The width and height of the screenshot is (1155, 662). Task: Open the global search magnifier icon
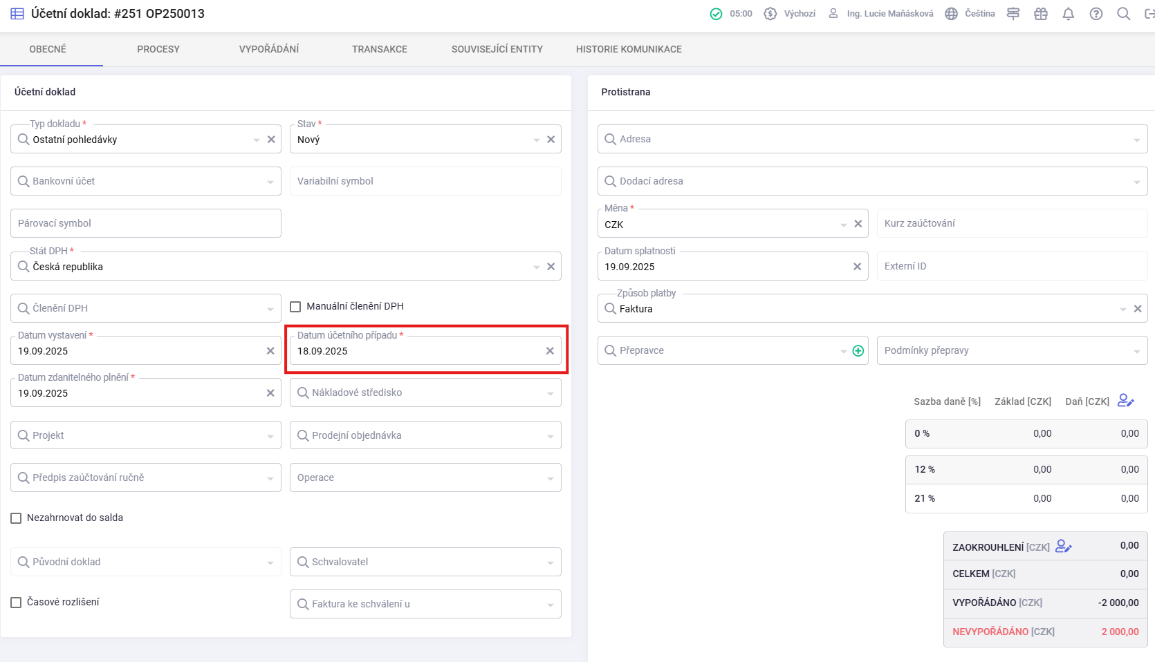(x=1124, y=14)
